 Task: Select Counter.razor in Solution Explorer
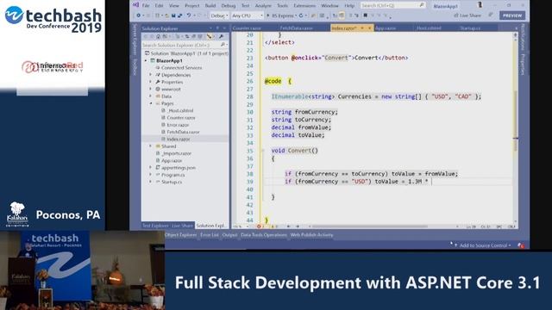point(181,118)
